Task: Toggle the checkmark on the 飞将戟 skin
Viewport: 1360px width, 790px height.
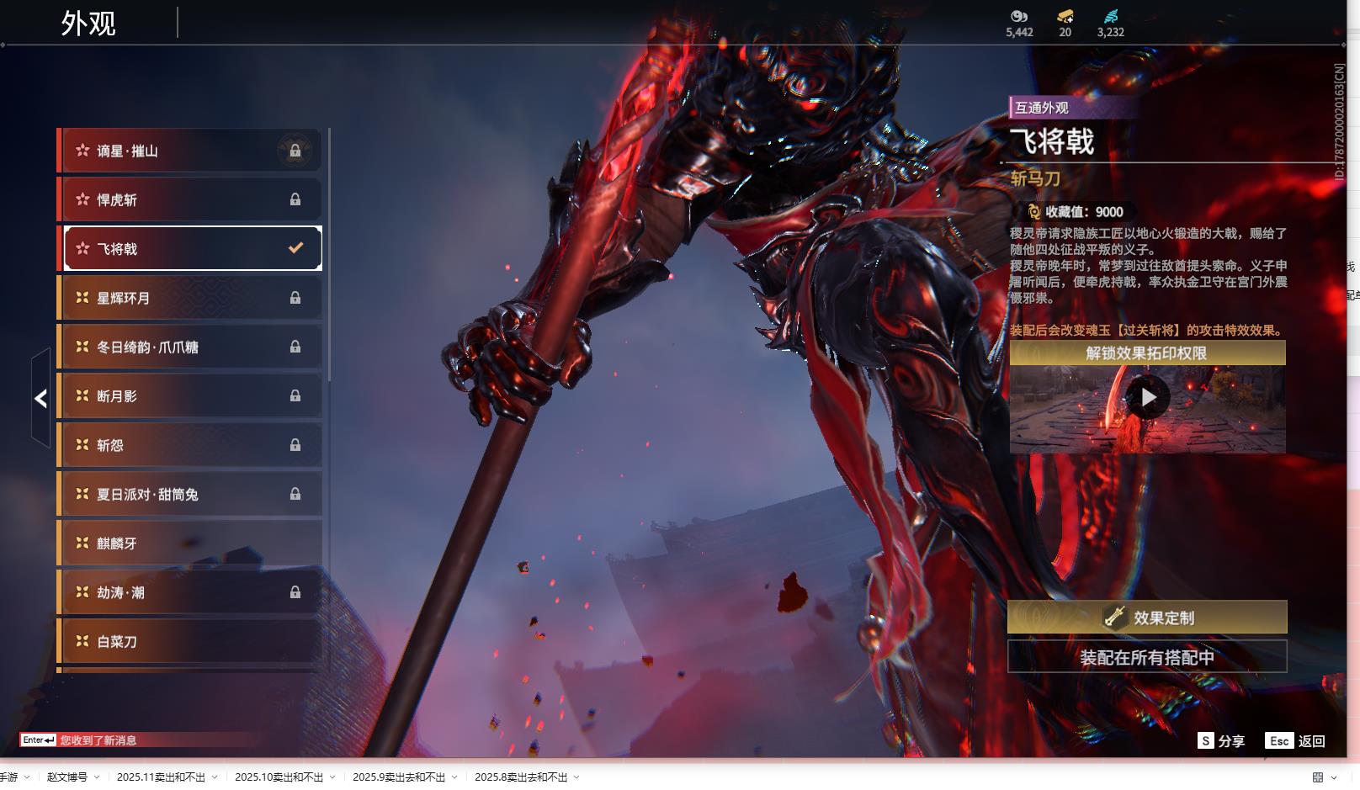Action: 295,248
